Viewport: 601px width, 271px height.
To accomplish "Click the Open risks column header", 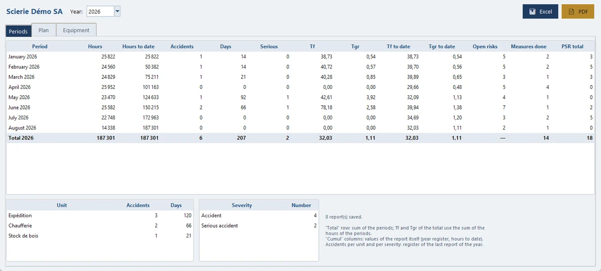I will click(485, 46).
